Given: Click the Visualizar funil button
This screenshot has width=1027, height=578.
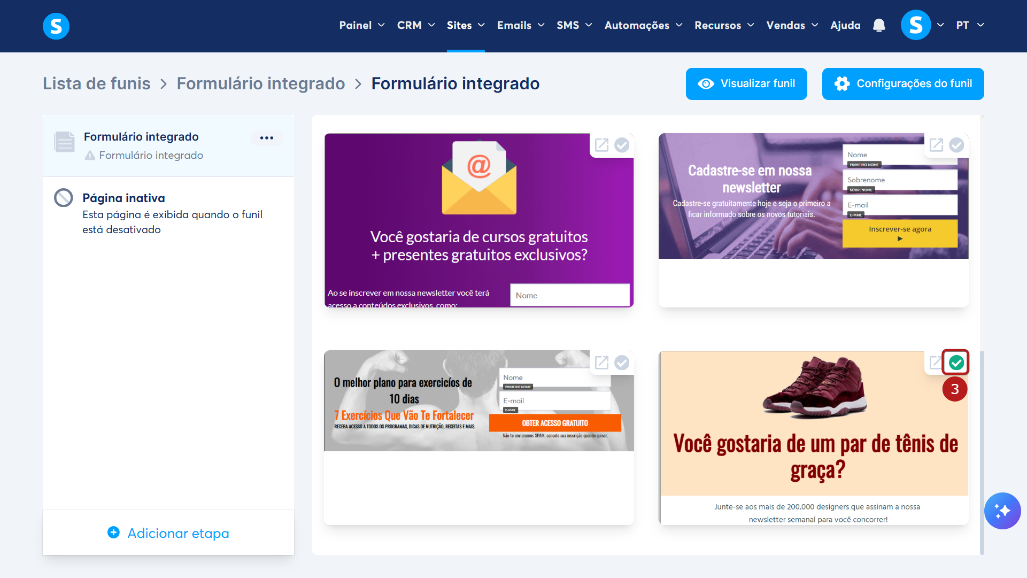Looking at the screenshot, I should coord(746,84).
